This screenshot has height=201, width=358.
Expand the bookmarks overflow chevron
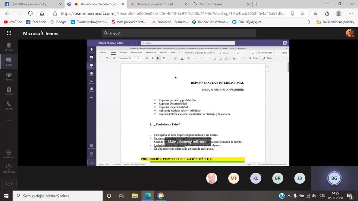(309, 22)
